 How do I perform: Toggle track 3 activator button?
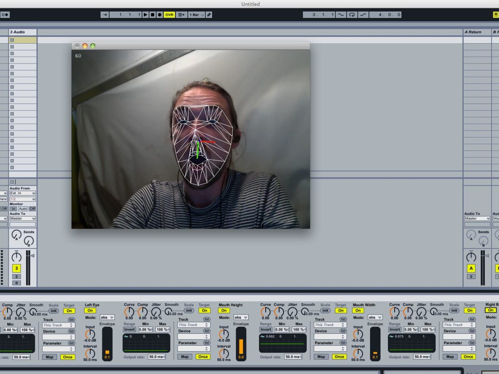point(17,268)
